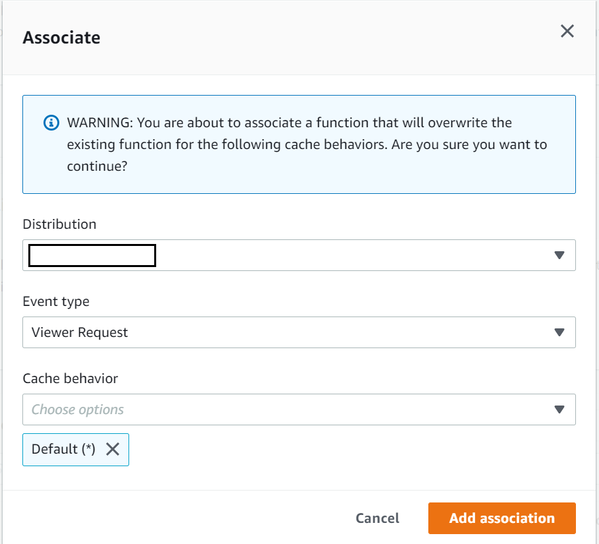Click the Cache behavior field label
The width and height of the screenshot is (599, 544).
tap(71, 378)
